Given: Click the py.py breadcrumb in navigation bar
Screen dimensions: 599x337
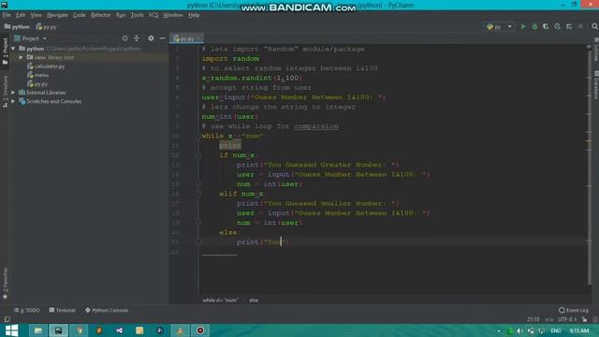Looking at the screenshot, I should tap(46, 27).
